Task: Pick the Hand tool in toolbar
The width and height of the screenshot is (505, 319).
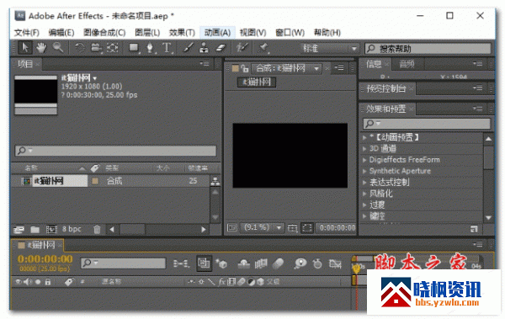Action: (41, 48)
